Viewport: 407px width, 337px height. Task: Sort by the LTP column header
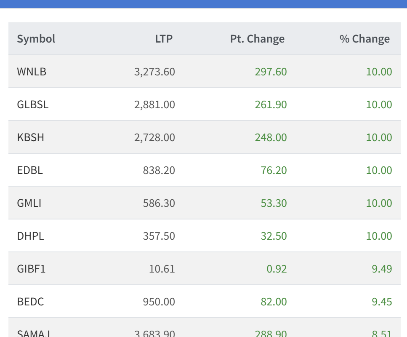click(x=164, y=39)
